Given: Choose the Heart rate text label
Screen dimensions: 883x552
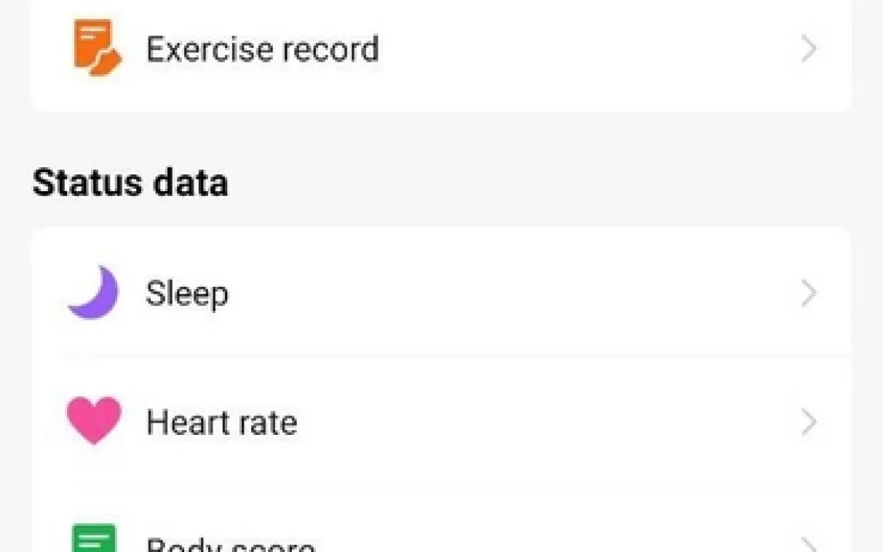Looking at the screenshot, I should tap(222, 422).
